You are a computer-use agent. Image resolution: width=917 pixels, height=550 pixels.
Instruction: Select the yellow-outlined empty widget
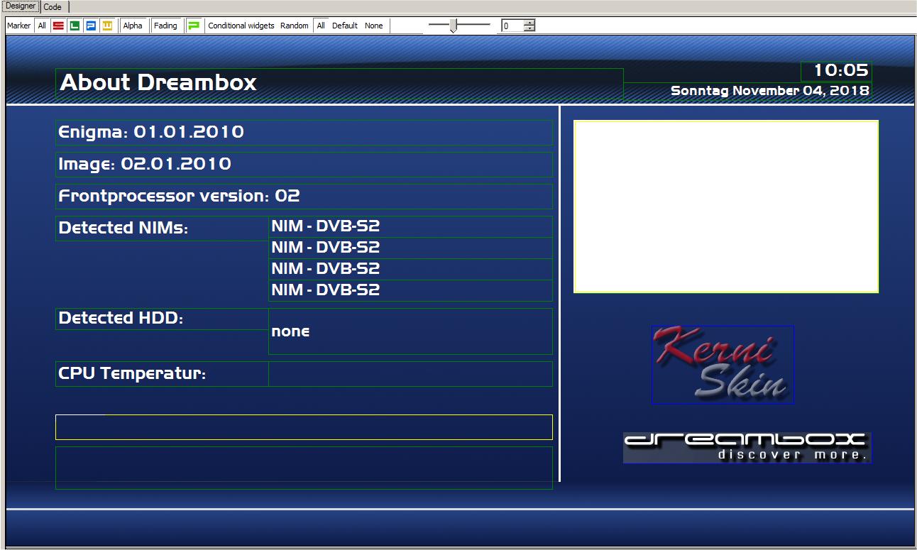pyautogui.click(x=304, y=427)
